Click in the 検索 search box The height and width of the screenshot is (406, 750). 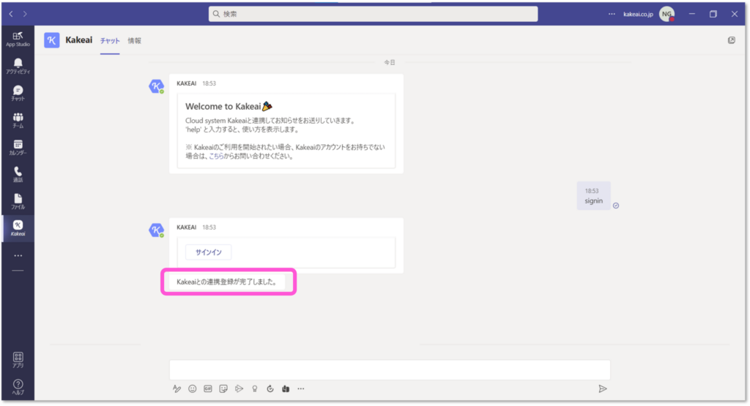pyautogui.click(x=373, y=14)
